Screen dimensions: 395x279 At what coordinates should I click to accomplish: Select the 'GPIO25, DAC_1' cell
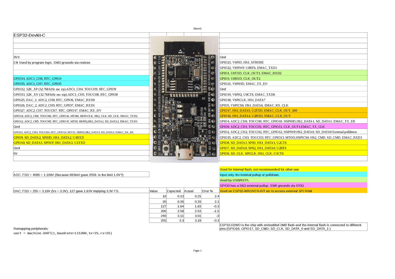pyautogui.click(x=81, y=100)
